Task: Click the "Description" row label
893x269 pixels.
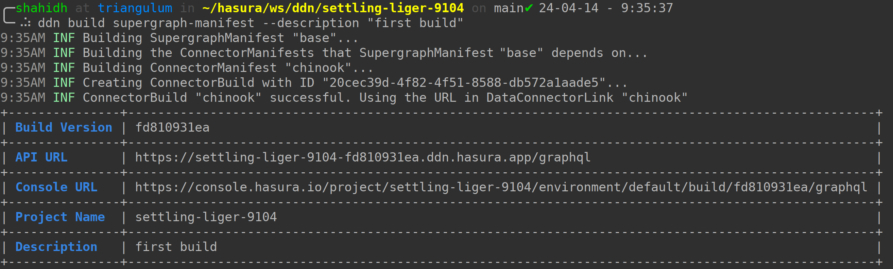Action: tap(56, 247)
